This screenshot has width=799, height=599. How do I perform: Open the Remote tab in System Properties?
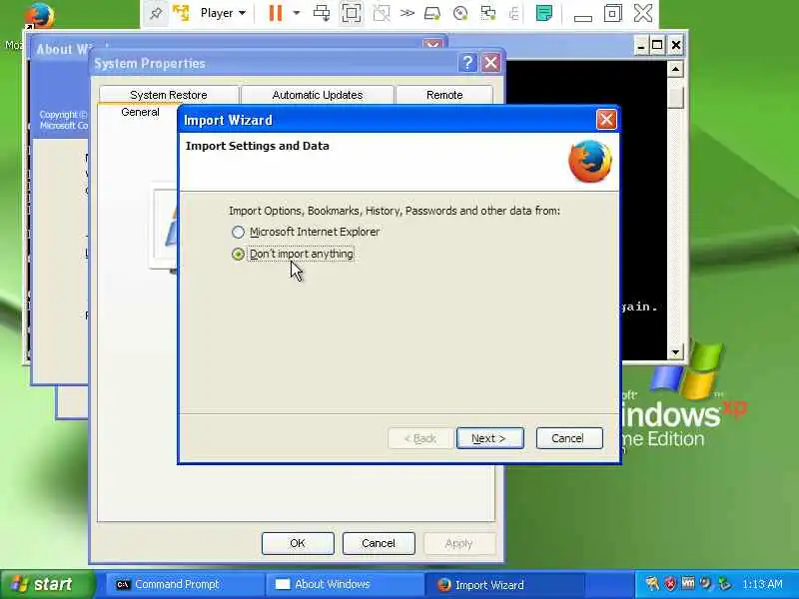tap(444, 95)
